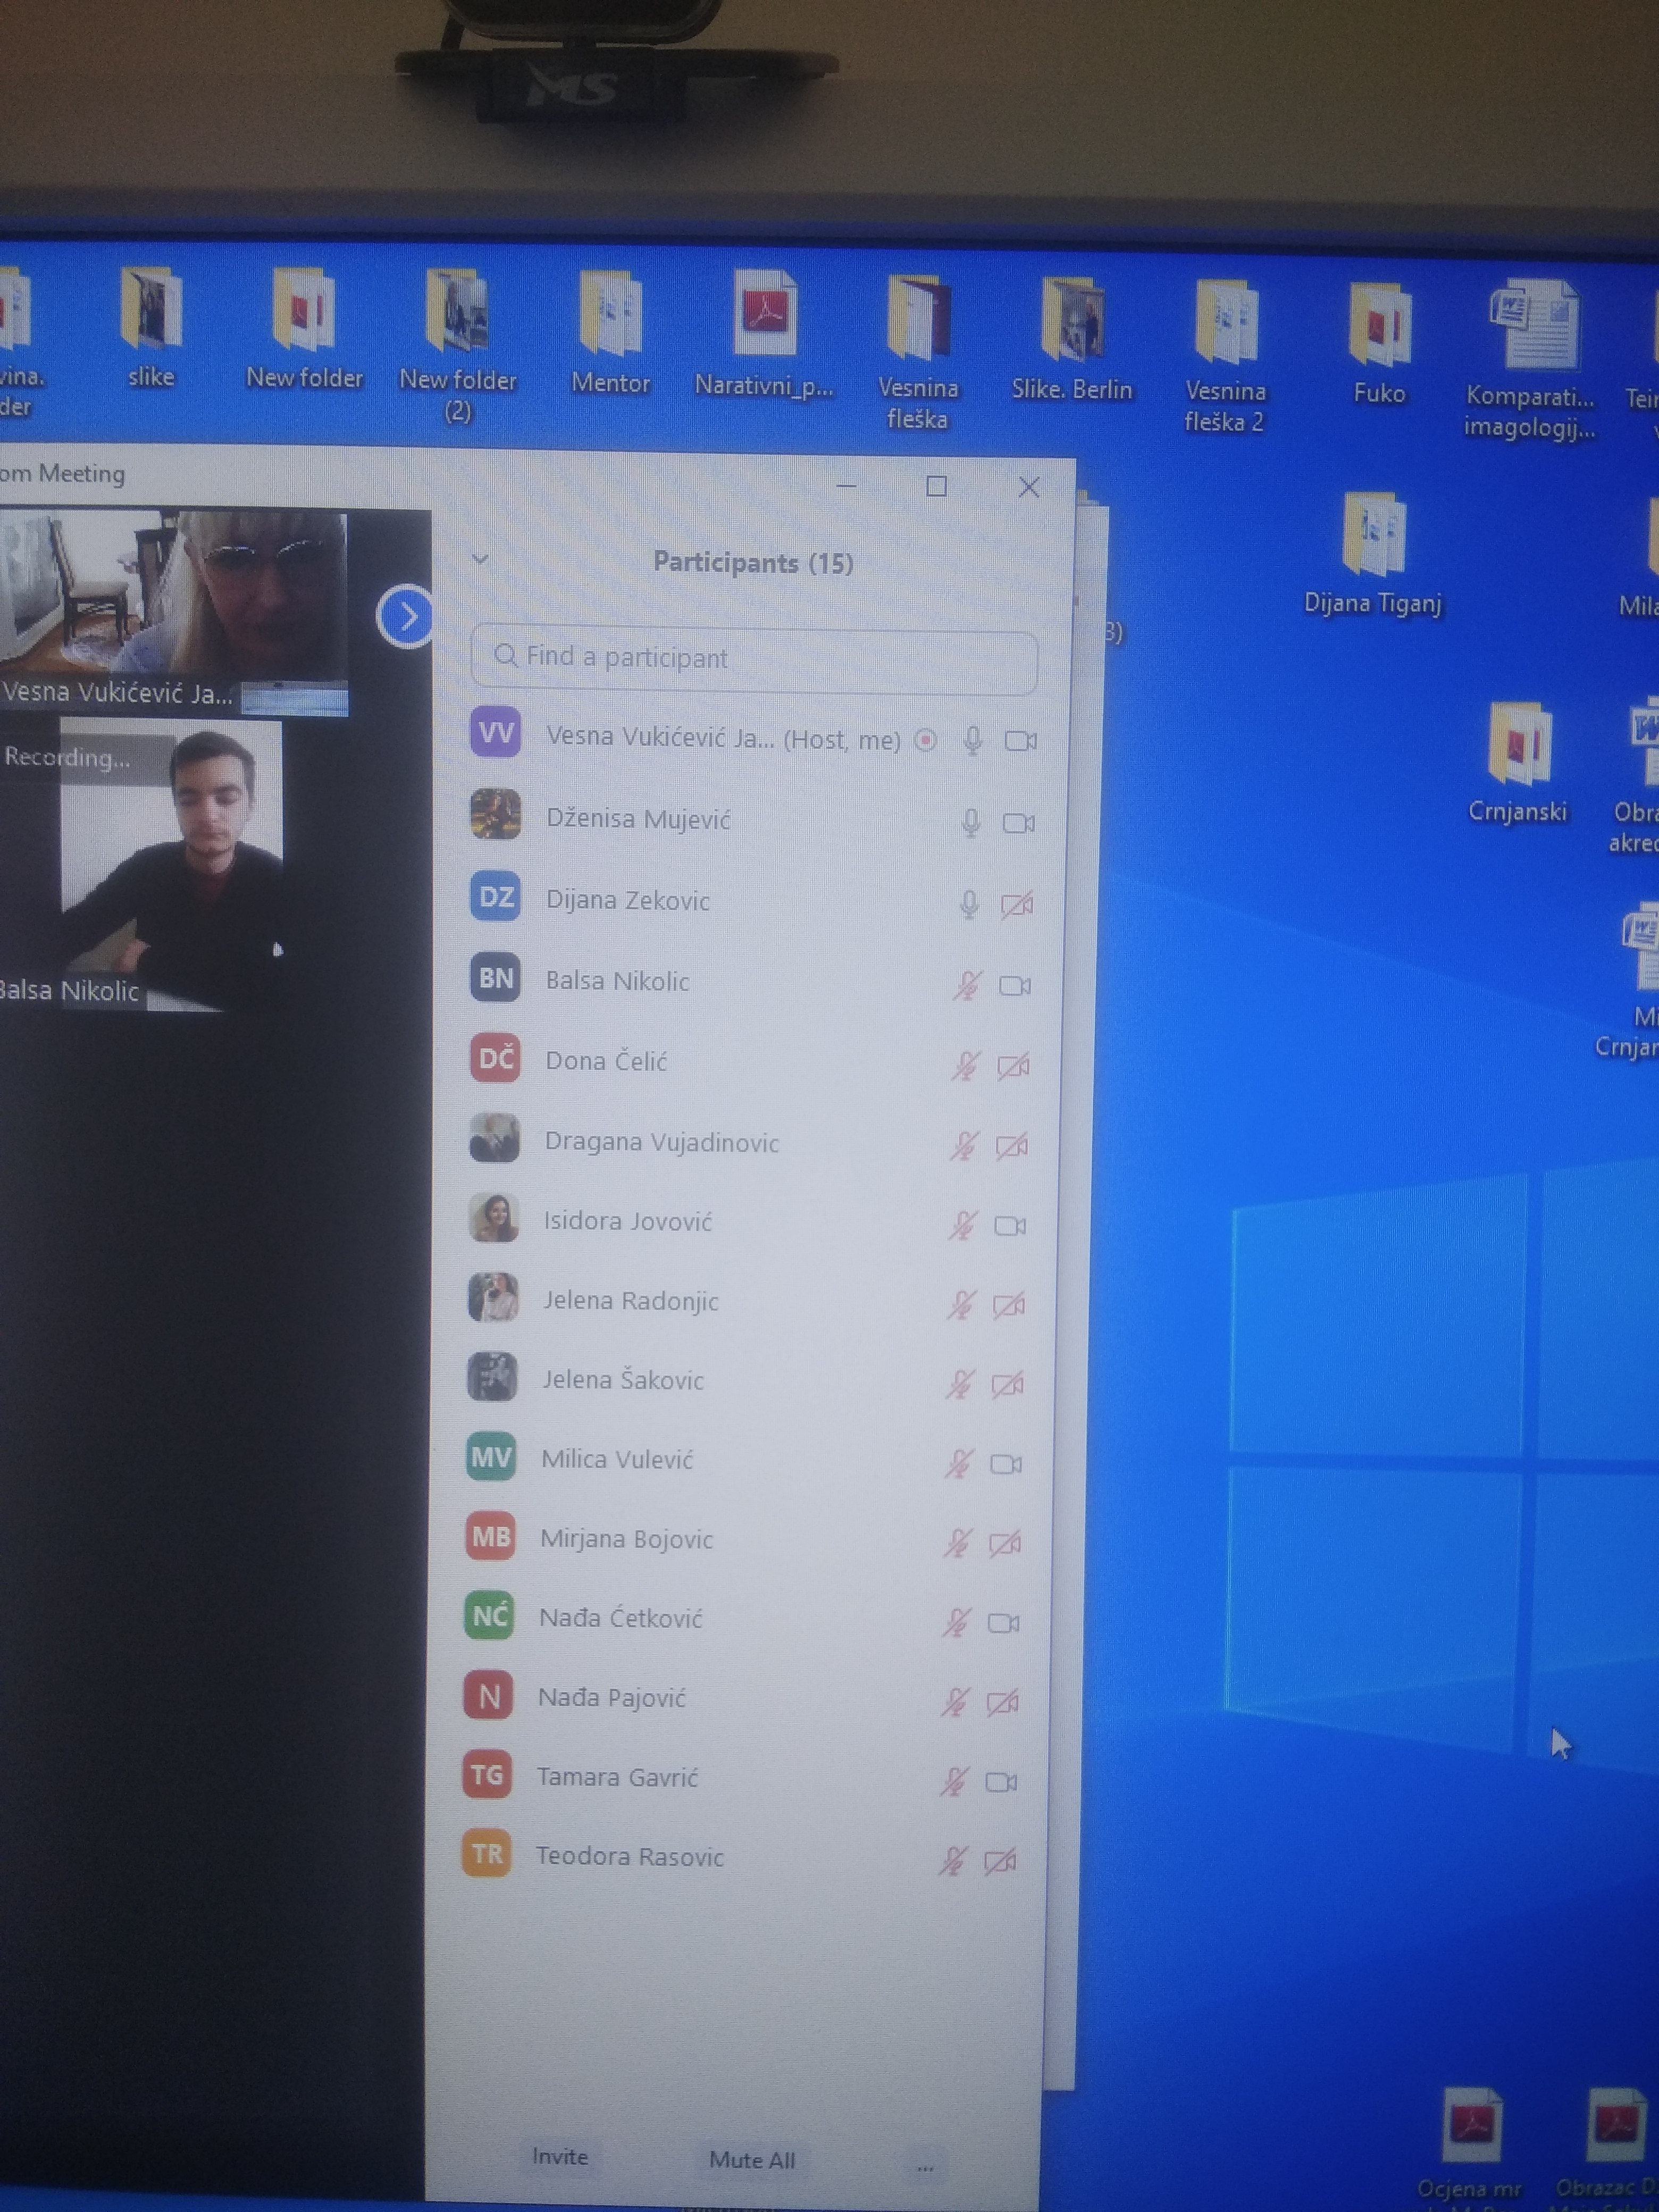Click the Invite button
Image resolution: width=1659 pixels, height=2212 pixels.
[x=560, y=2156]
